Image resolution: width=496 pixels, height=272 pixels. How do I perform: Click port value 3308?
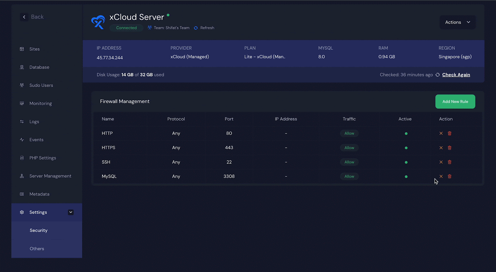click(229, 176)
